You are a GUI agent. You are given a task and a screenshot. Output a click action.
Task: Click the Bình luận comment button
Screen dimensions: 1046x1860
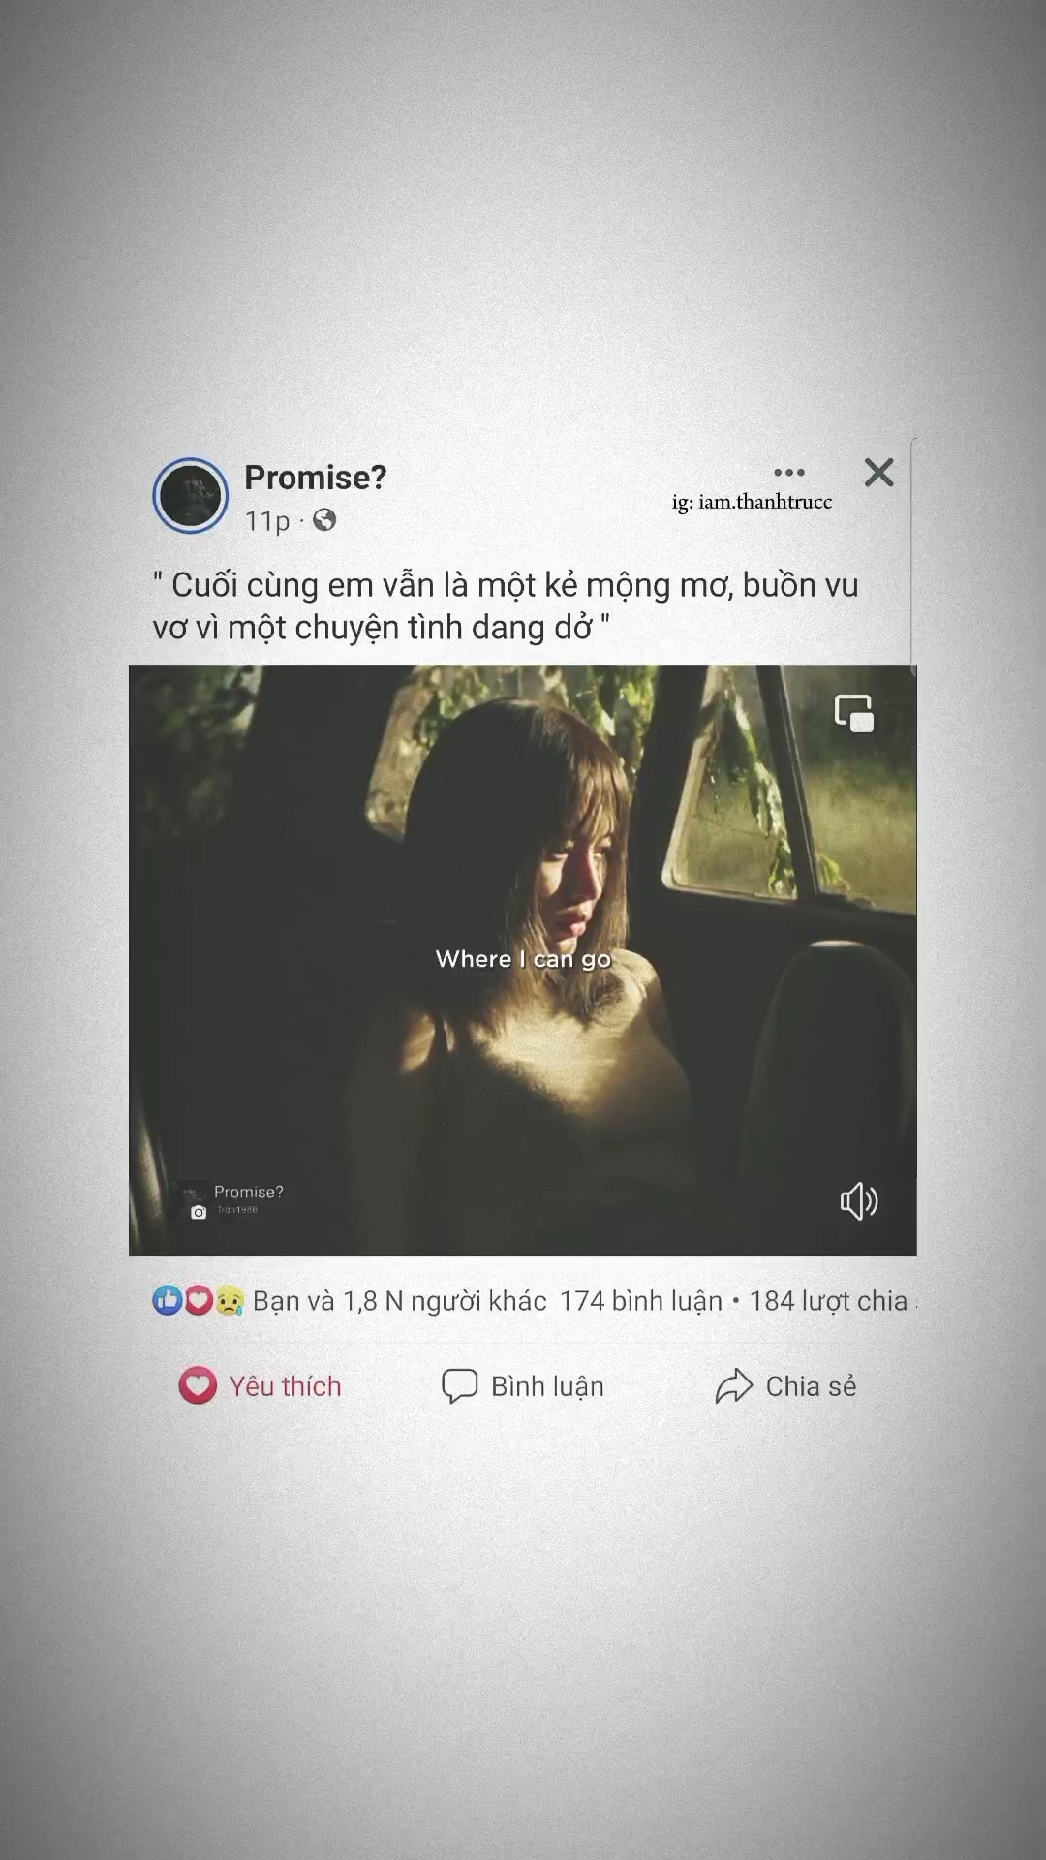point(523,1385)
